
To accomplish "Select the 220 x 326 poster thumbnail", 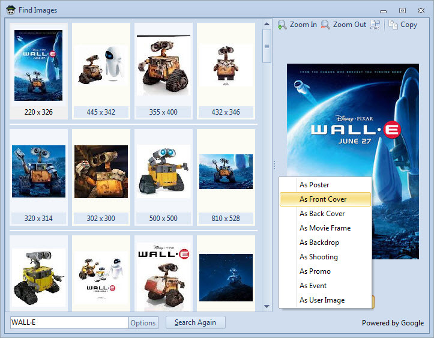I will pos(38,71).
